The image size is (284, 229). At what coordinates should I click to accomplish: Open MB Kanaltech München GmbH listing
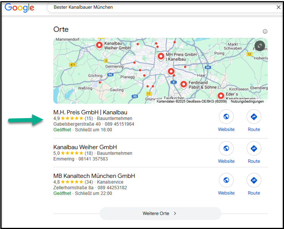[94, 176]
